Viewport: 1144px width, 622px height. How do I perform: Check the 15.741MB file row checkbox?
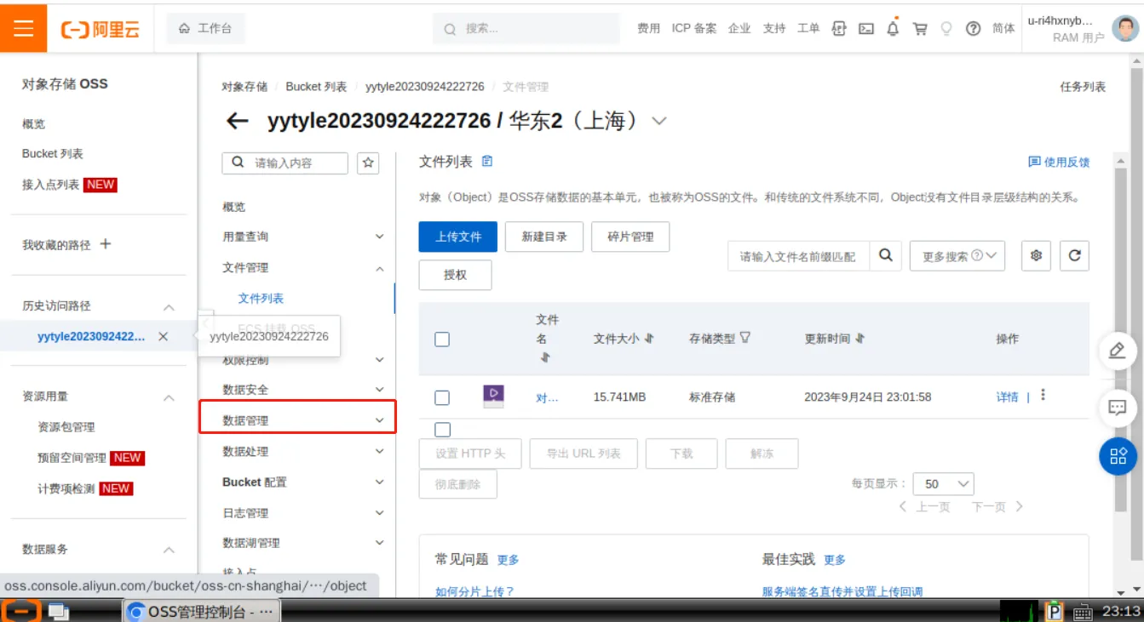tap(442, 397)
